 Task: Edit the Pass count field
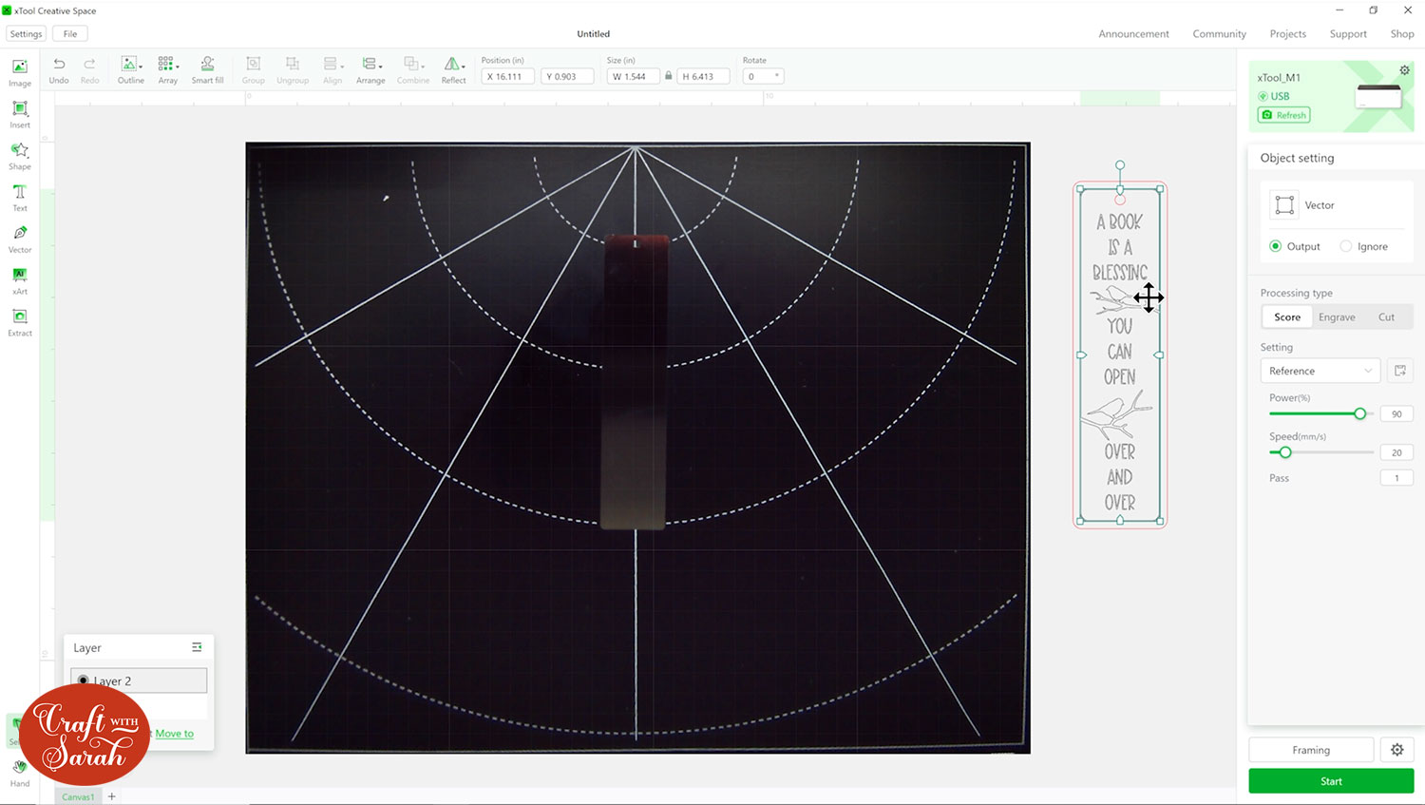click(x=1396, y=478)
